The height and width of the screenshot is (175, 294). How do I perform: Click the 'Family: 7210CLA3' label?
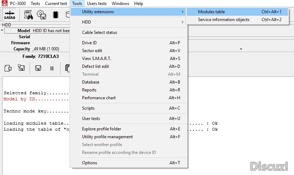[x=41, y=56]
